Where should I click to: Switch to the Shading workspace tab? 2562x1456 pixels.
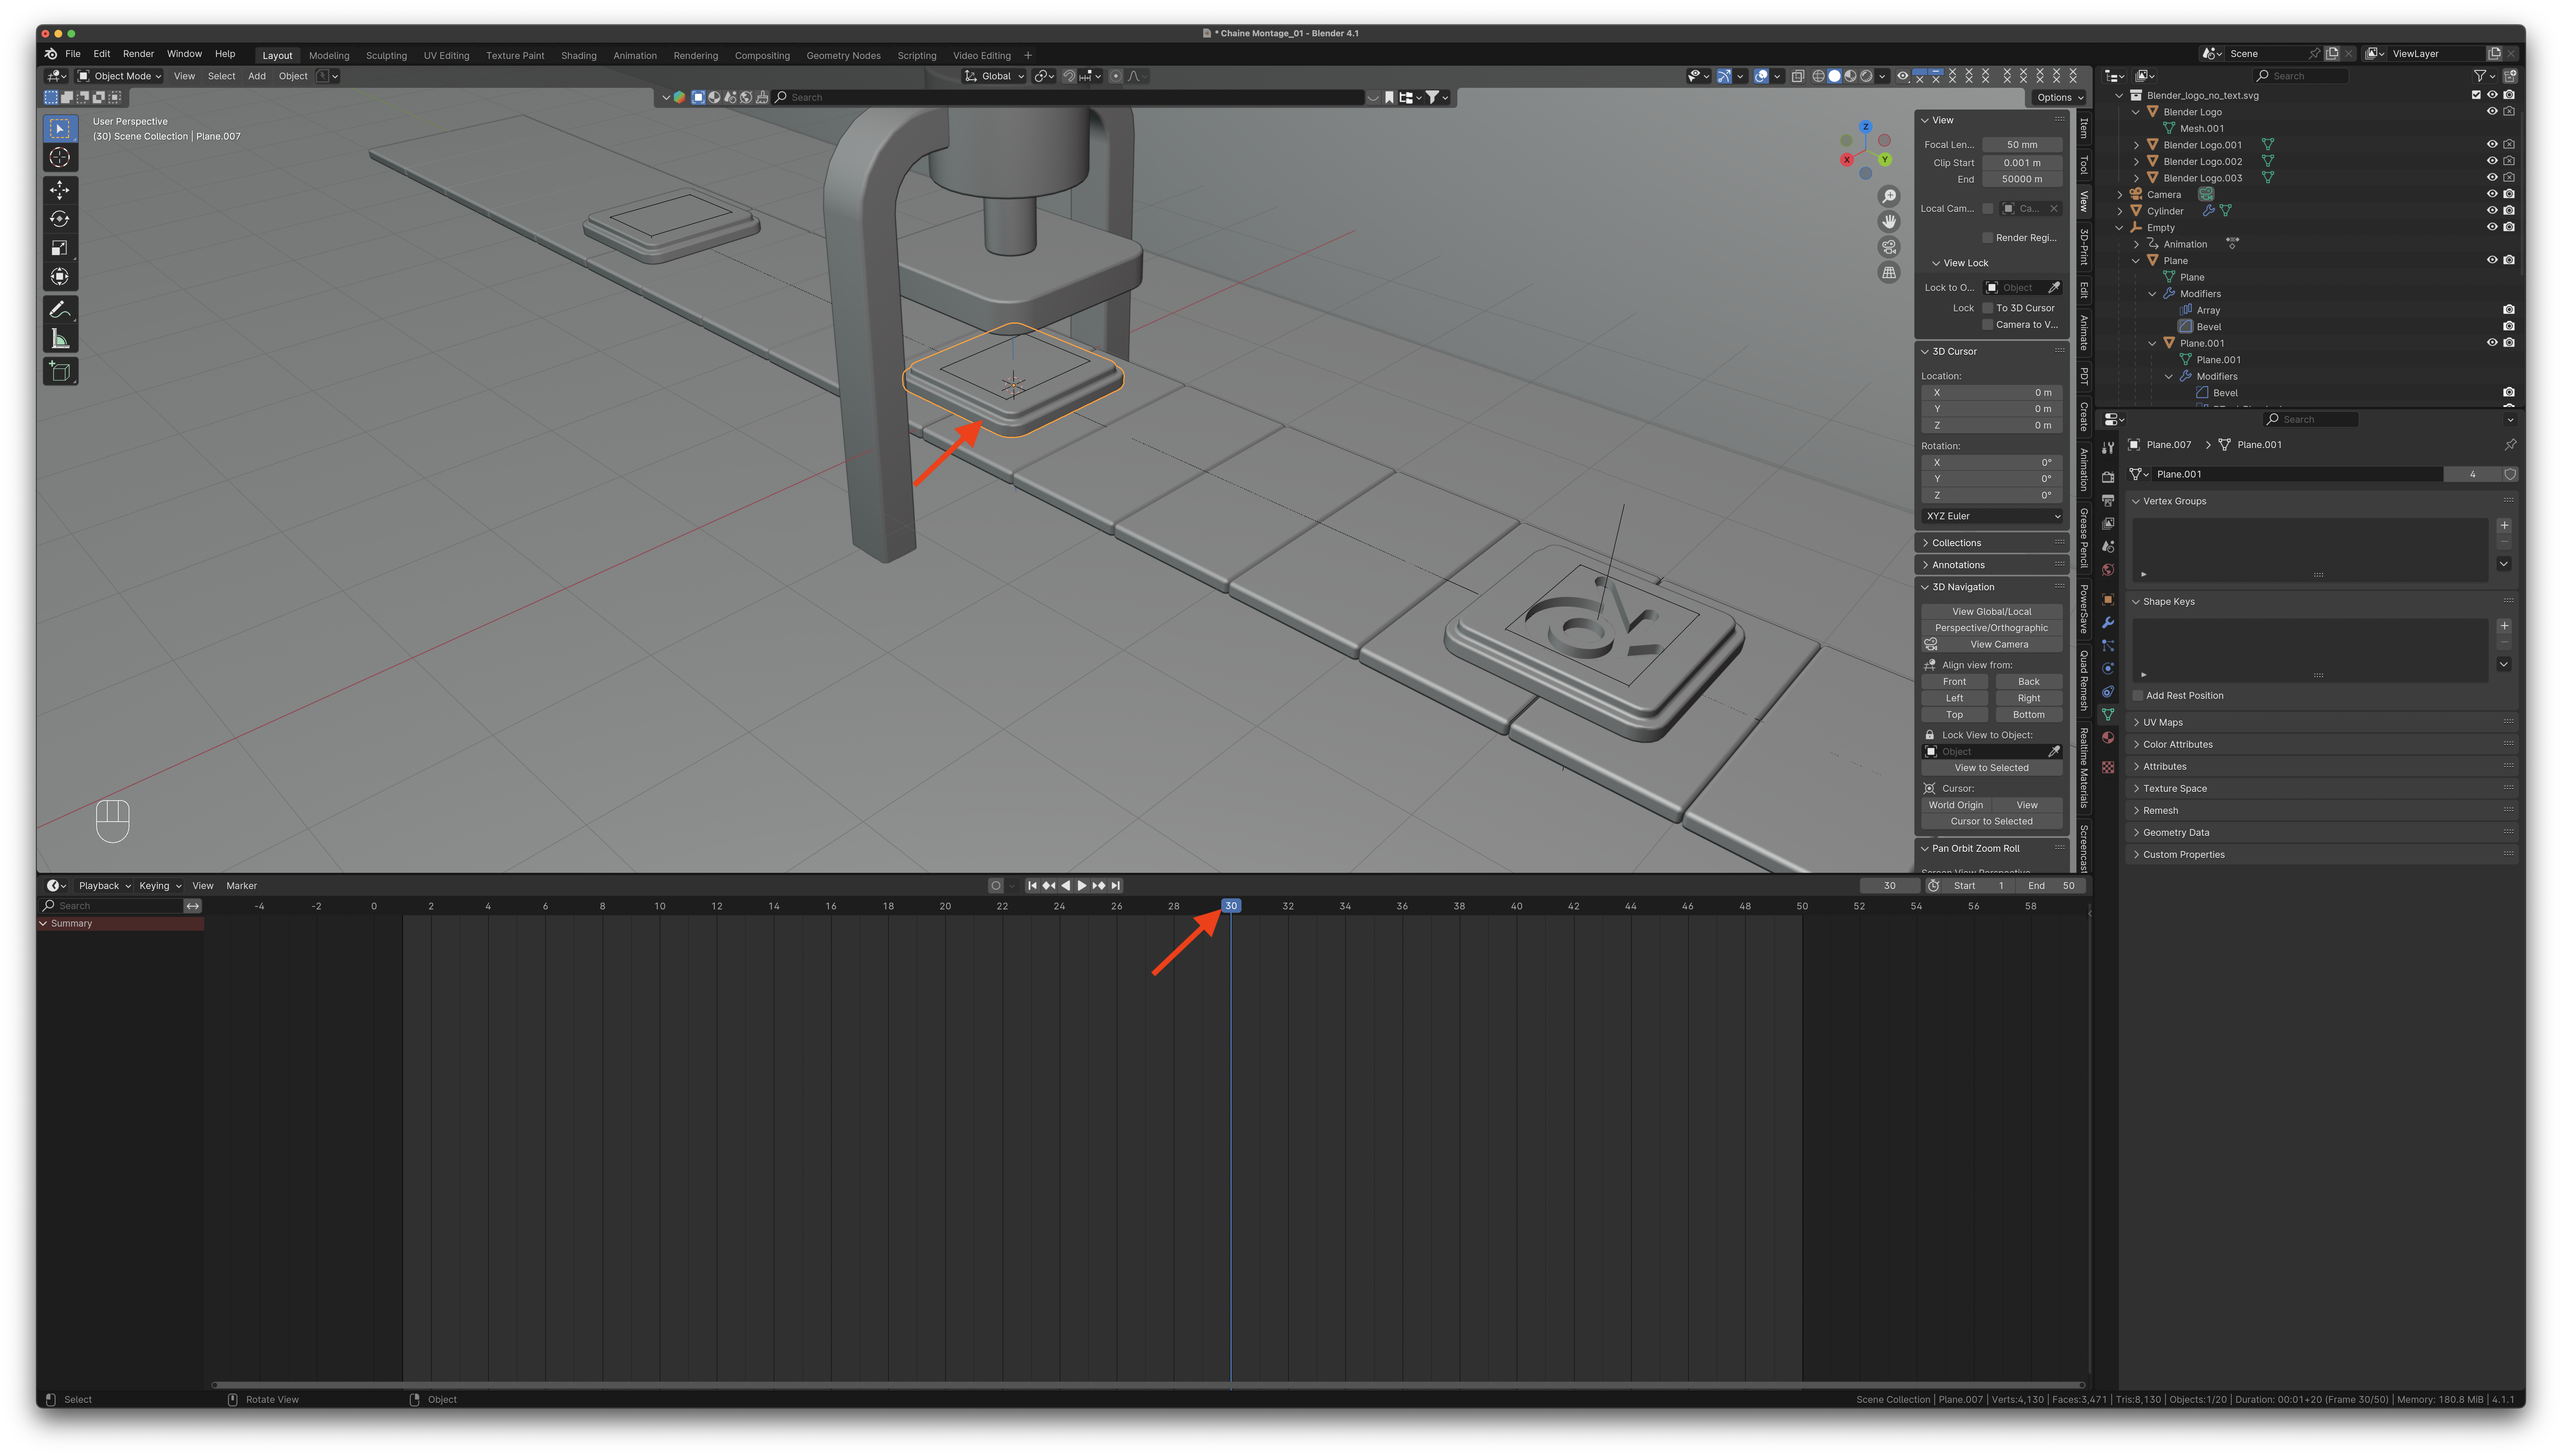[x=578, y=56]
